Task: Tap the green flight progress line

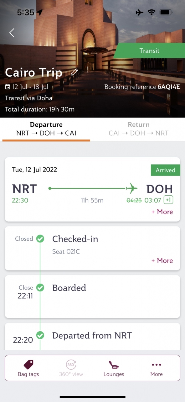Action: [88, 188]
